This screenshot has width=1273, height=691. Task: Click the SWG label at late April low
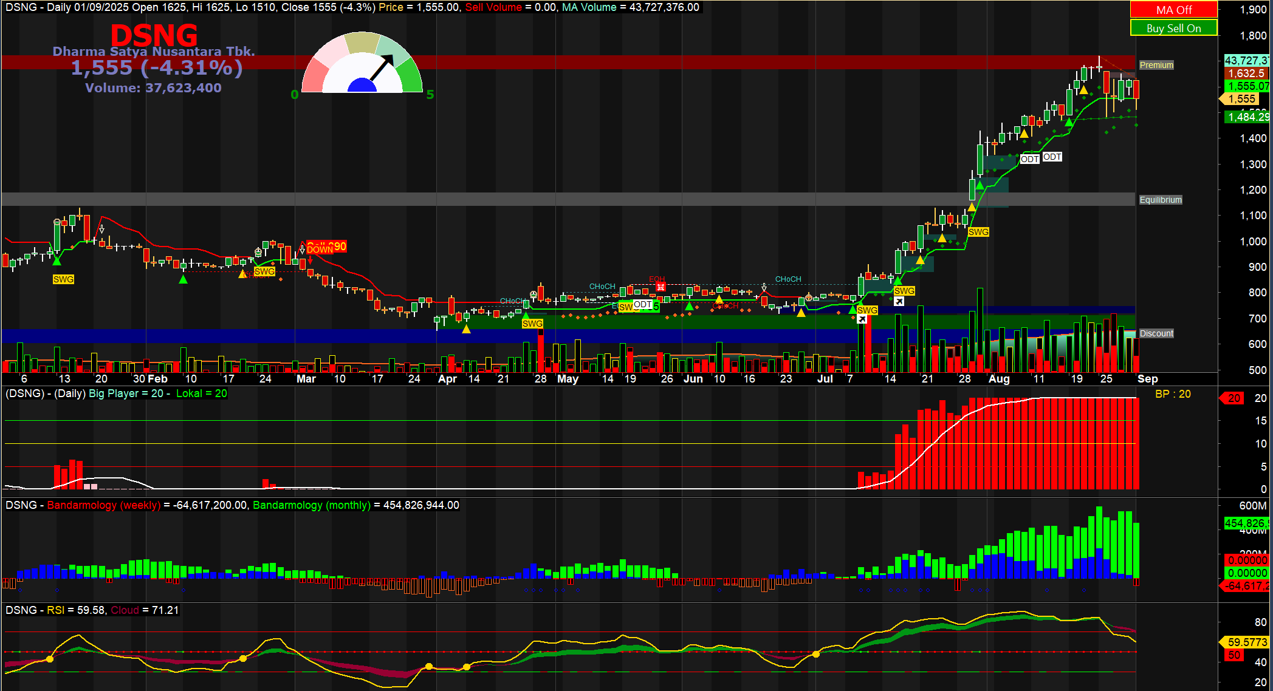click(532, 324)
